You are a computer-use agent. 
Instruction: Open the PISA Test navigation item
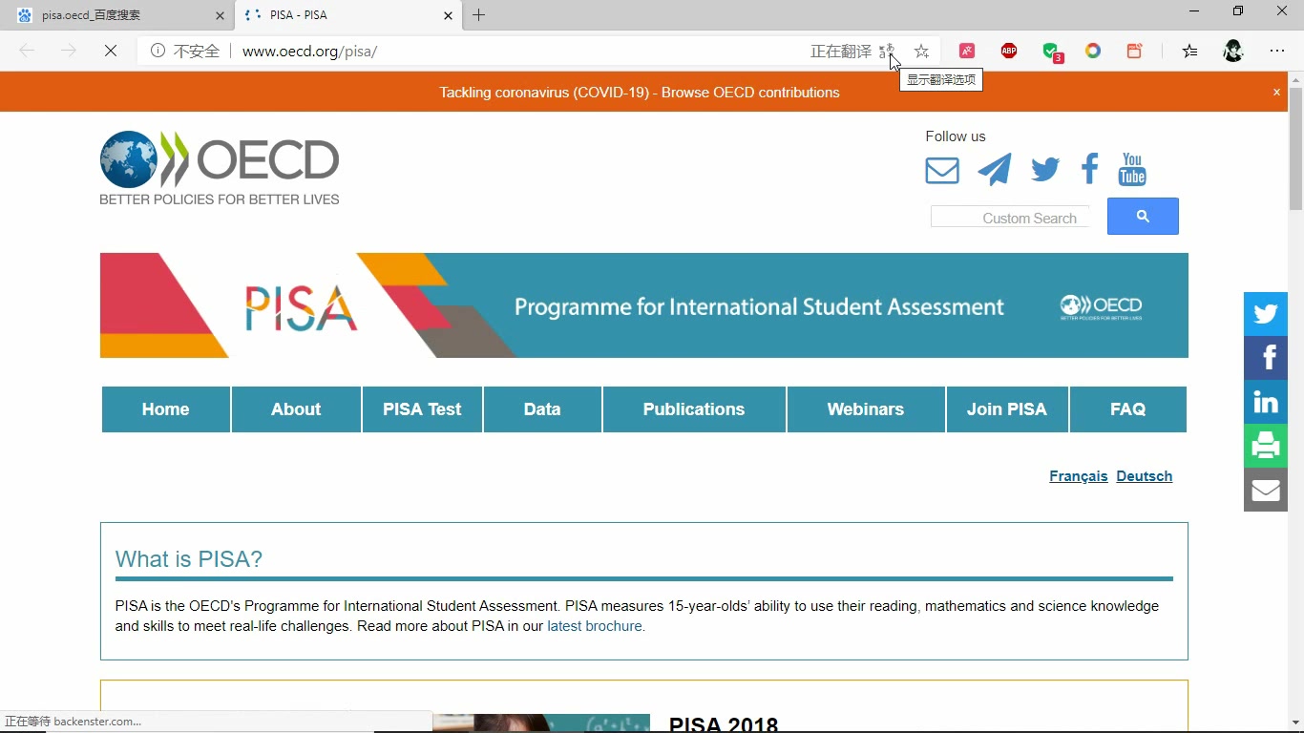(x=422, y=409)
